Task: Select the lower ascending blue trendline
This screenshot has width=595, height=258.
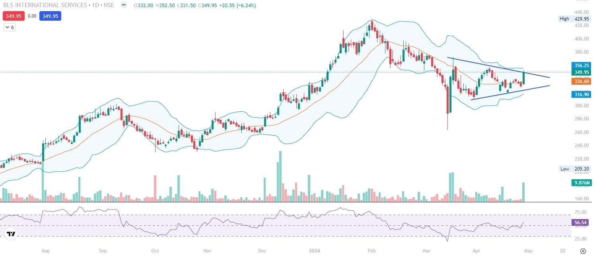Action: pyautogui.click(x=509, y=92)
